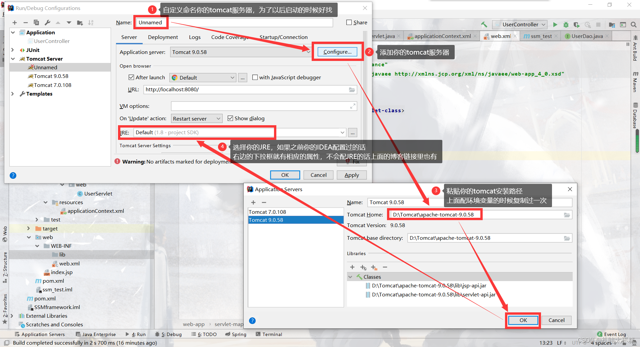
Task: Expand the target folder in the project tree
Action: (29, 228)
